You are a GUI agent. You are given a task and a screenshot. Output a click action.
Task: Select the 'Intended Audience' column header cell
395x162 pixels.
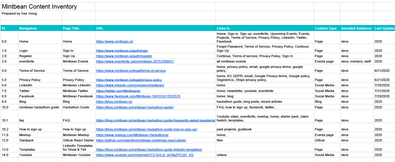[x=357, y=28]
